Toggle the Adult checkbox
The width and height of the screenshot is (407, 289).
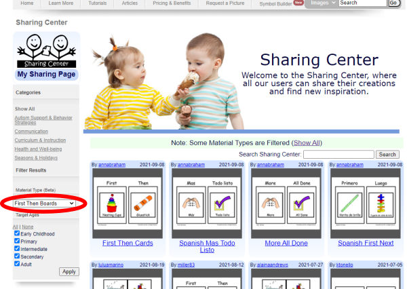point(17,263)
